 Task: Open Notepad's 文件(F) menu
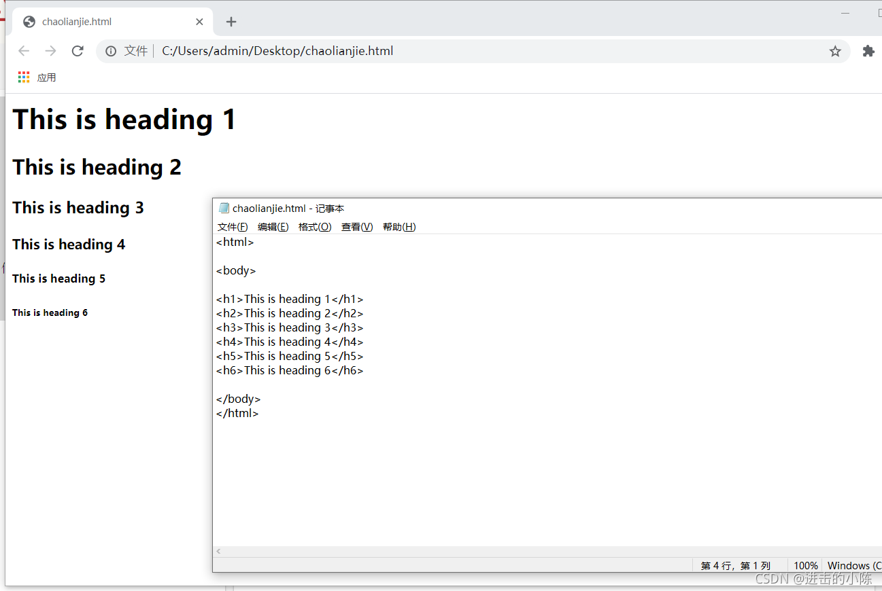233,227
